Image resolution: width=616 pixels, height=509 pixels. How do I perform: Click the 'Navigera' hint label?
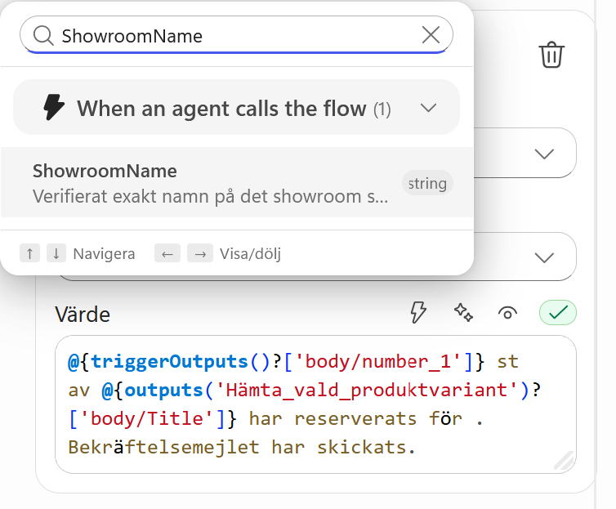(x=104, y=254)
